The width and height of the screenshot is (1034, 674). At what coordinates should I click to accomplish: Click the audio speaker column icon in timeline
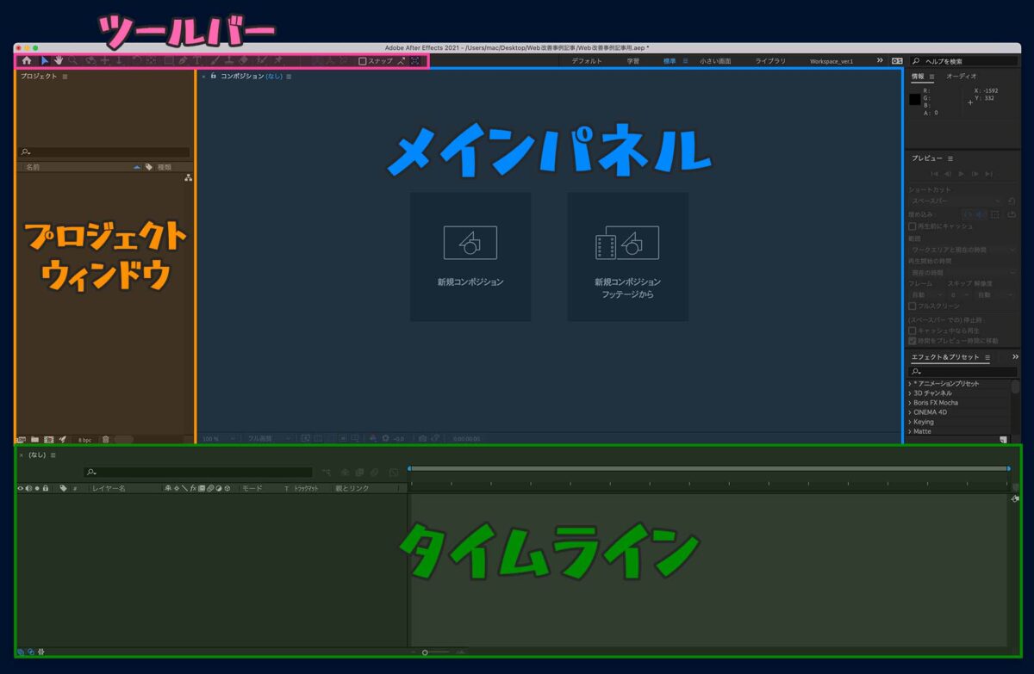pos(28,488)
